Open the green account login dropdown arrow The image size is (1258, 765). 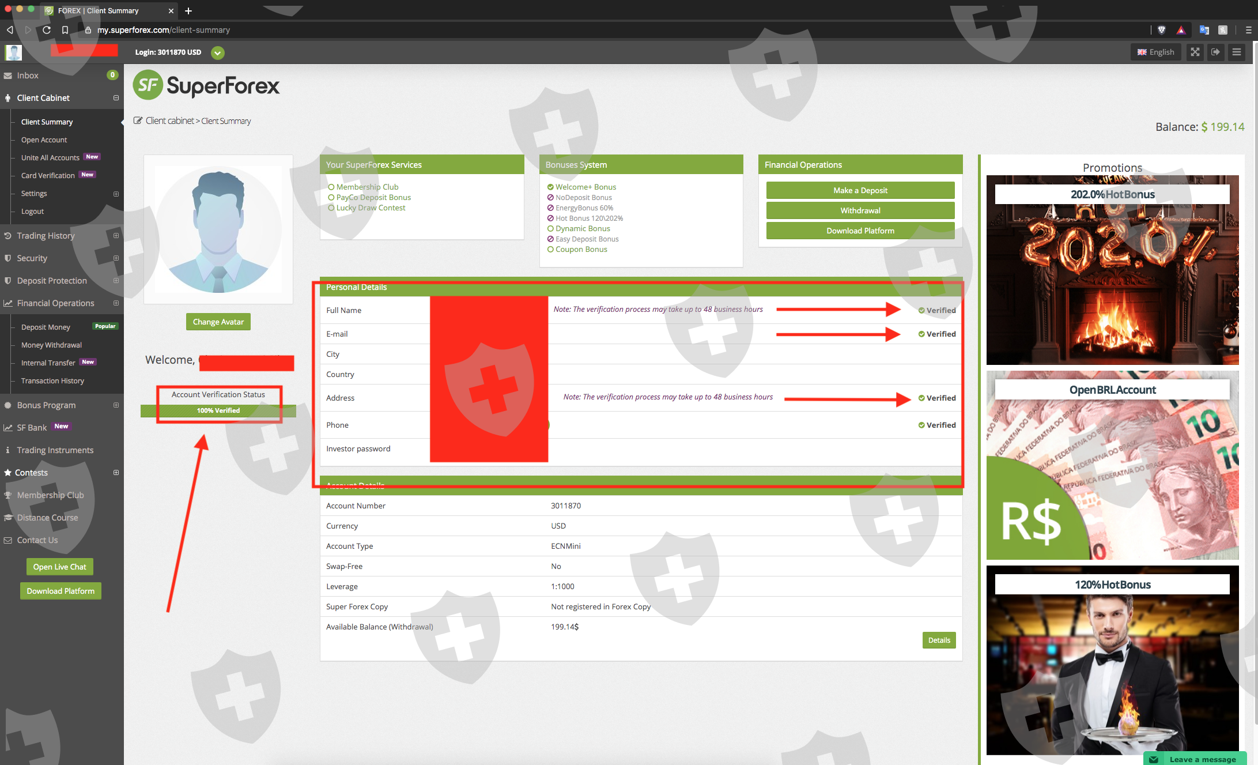pyautogui.click(x=218, y=52)
